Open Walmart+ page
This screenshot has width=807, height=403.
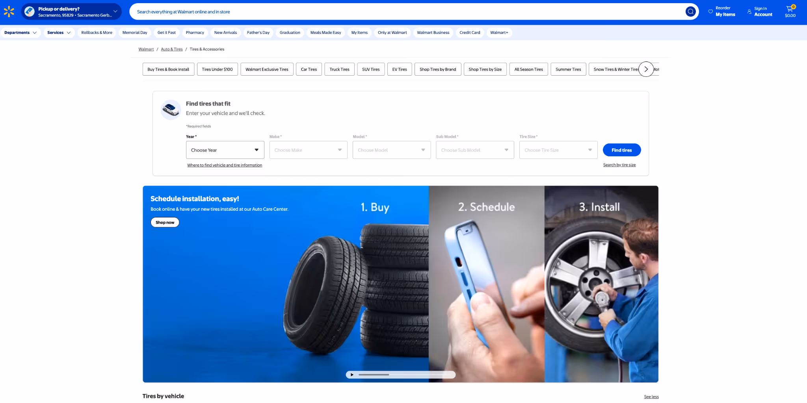[499, 33]
